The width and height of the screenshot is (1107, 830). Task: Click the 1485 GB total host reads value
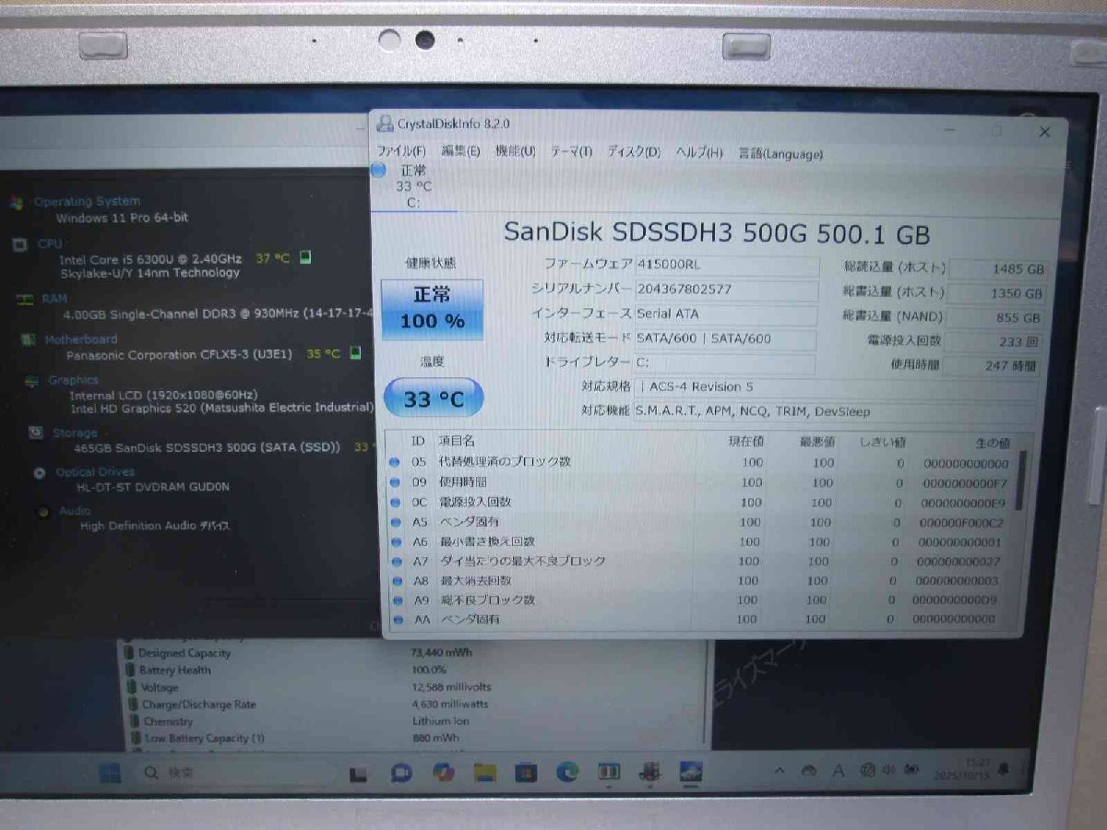pyautogui.click(x=999, y=269)
